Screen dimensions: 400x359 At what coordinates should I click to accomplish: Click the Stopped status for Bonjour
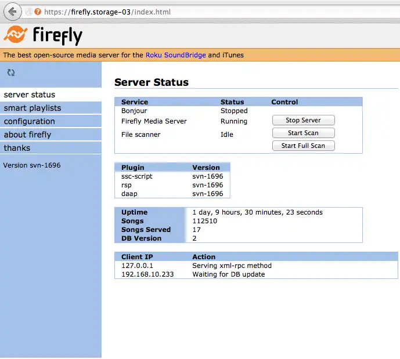pos(234,111)
